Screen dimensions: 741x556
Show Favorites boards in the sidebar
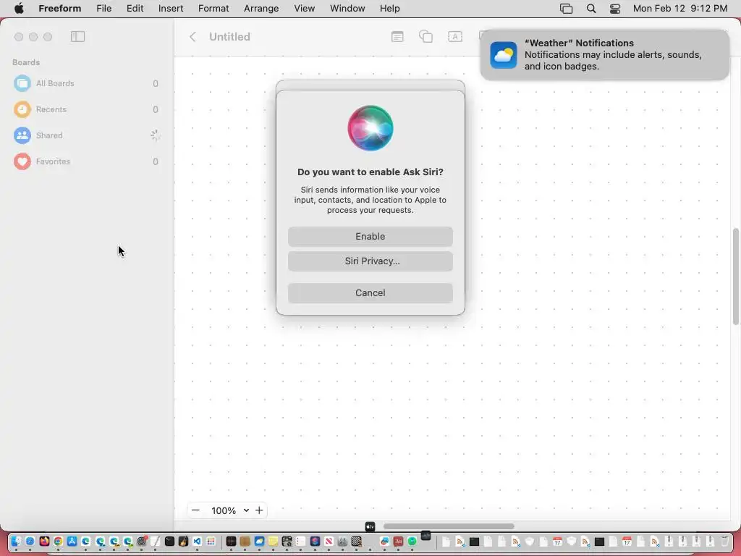(x=87, y=161)
